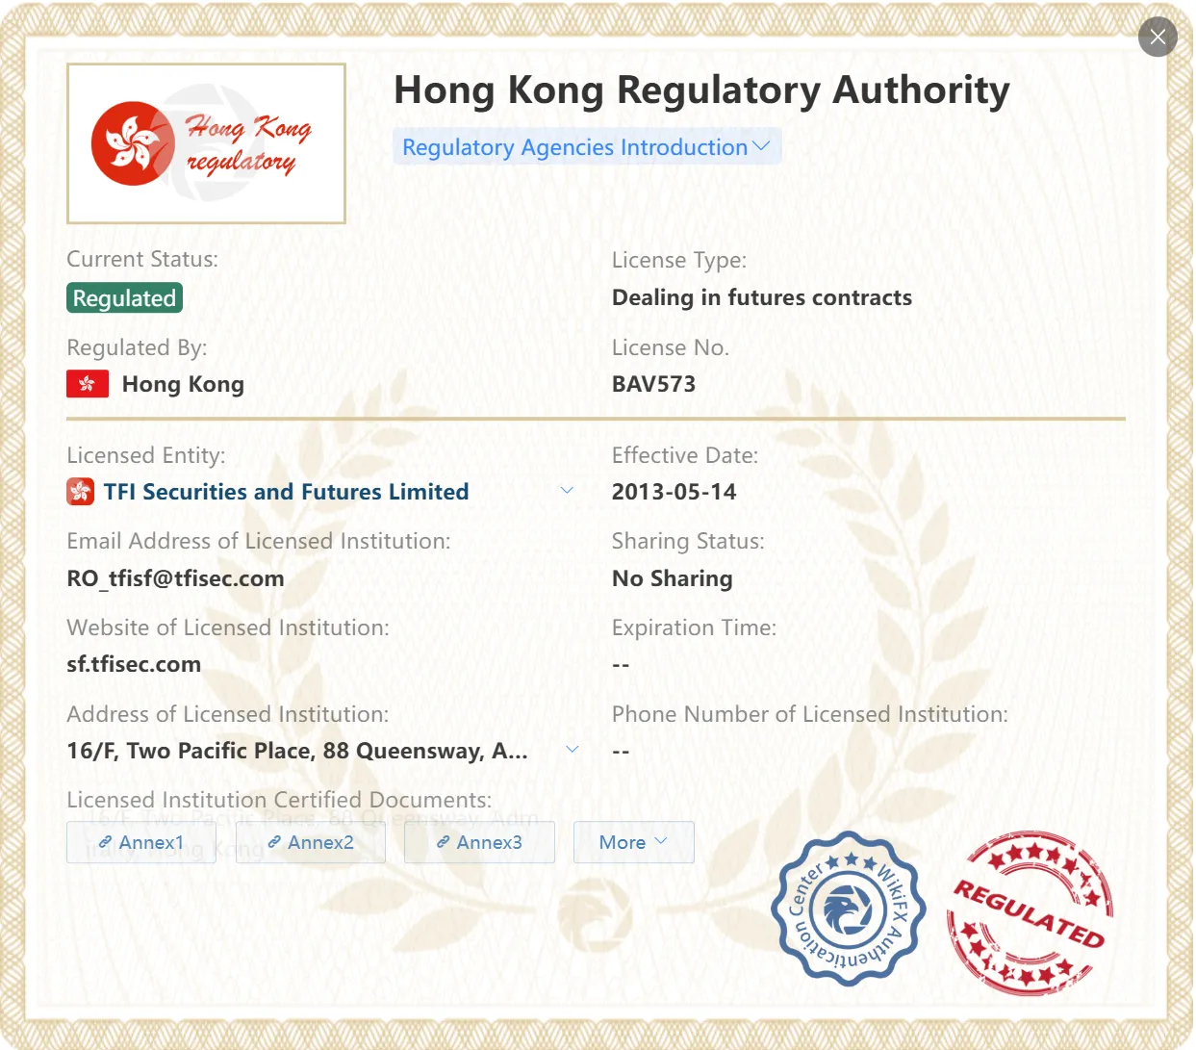Click the TFI licensed entity bauhinia icon
The height and width of the screenshot is (1050, 1196).
click(x=80, y=492)
